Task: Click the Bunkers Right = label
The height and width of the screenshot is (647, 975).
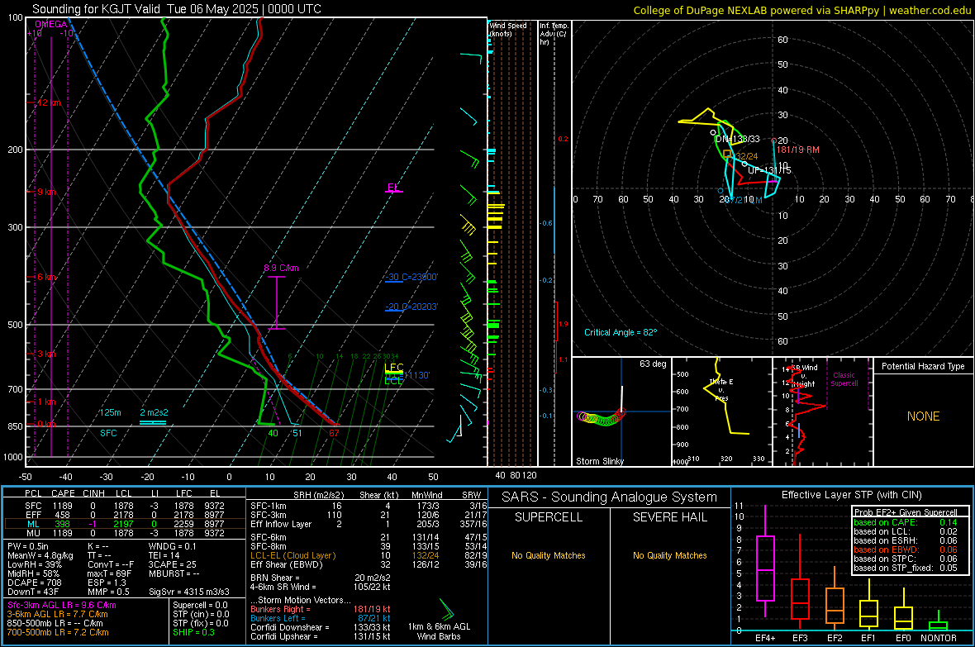Action: 279,610
